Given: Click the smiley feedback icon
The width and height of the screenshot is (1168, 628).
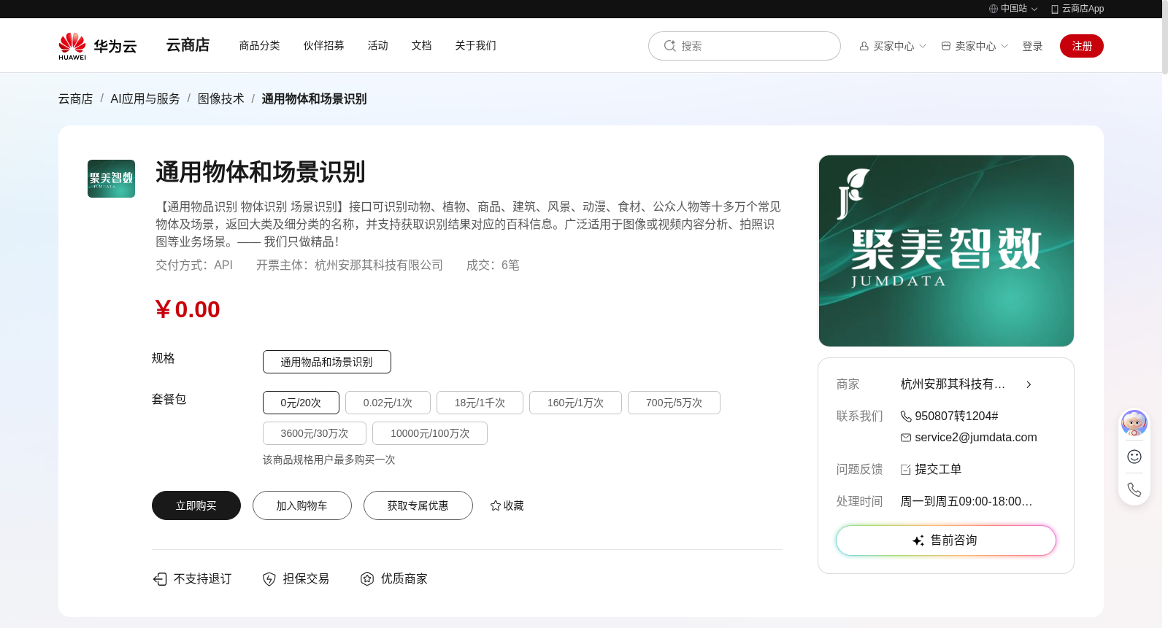Looking at the screenshot, I should click(1134, 457).
